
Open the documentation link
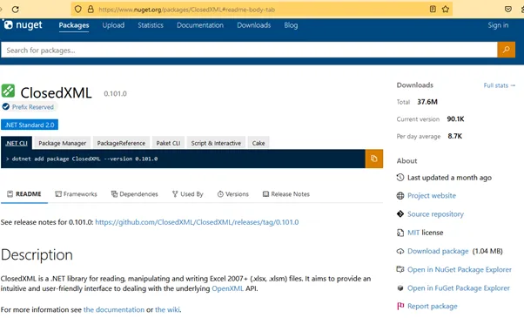114,309
